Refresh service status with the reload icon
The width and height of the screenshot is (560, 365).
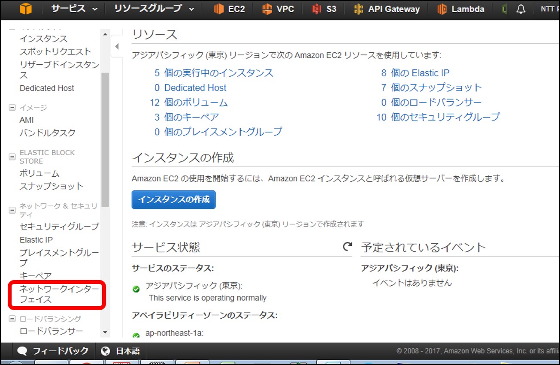[x=347, y=247]
